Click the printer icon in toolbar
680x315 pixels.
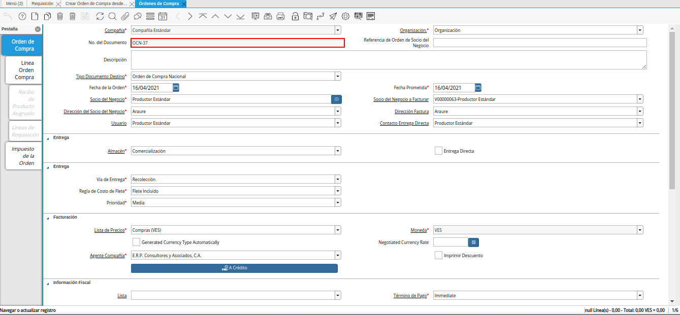coord(280,16)
